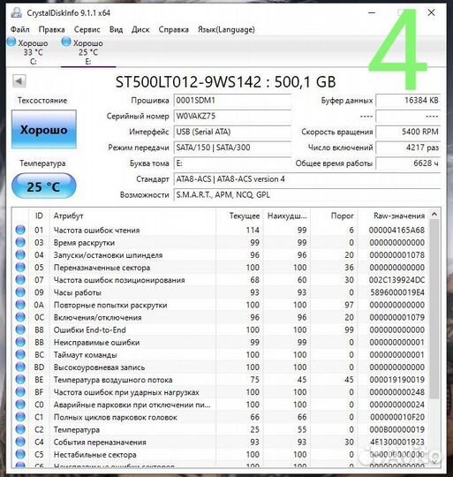Viewport: 453px width, 477px height.
Task: Click status icon of row BE Температура воздушного потока
Action: click(20, 380)
